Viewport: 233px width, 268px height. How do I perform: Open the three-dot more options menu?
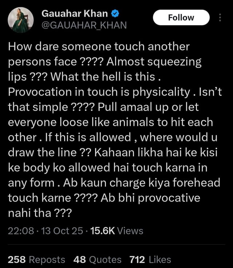tap(220, 18)
